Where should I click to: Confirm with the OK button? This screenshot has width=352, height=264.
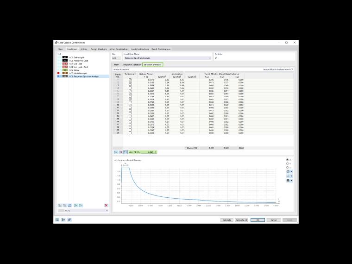point(258,220)
